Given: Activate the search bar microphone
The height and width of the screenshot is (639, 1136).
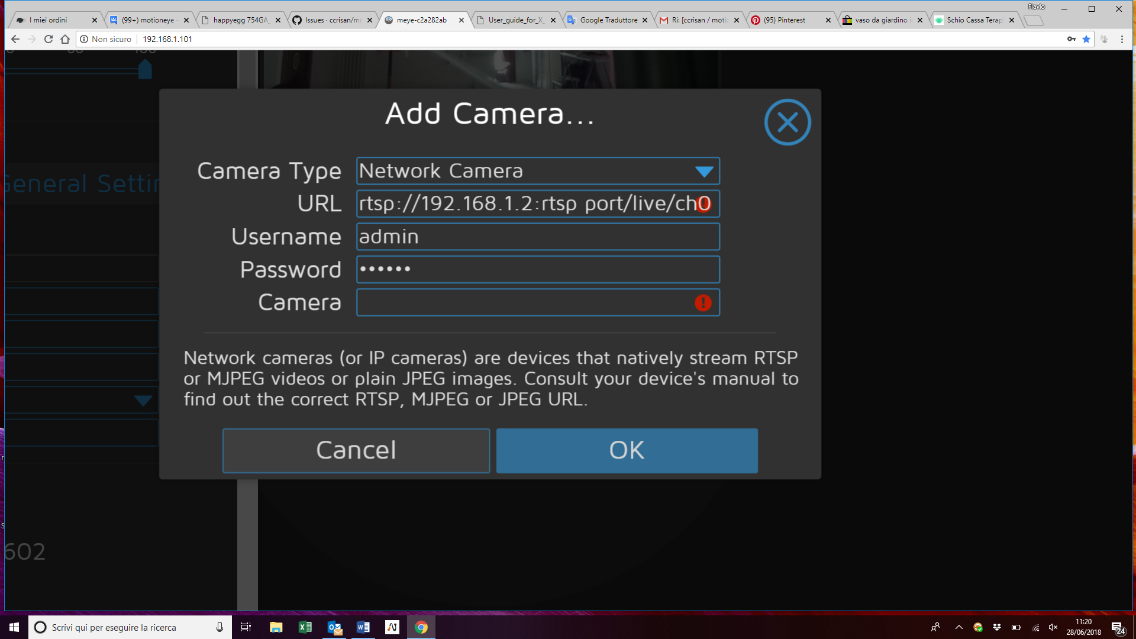Looking at the screenshot, I should pos(219,627).
